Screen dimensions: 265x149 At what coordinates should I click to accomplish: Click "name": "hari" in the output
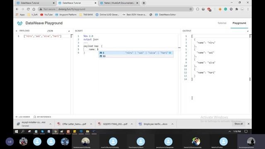[206, 72]
